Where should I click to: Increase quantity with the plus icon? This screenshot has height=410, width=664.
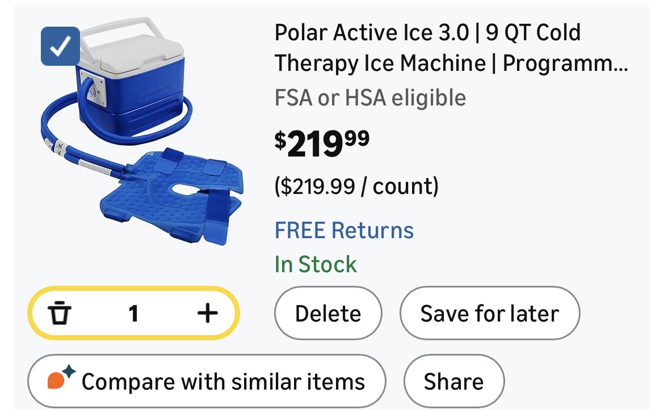[207, 313]
